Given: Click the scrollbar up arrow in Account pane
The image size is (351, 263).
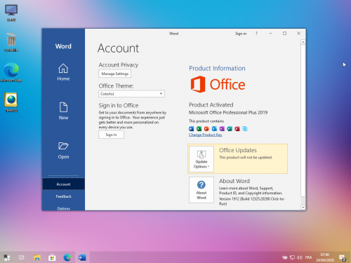Looking at the screenshot, I should click(x=303, y=42).
